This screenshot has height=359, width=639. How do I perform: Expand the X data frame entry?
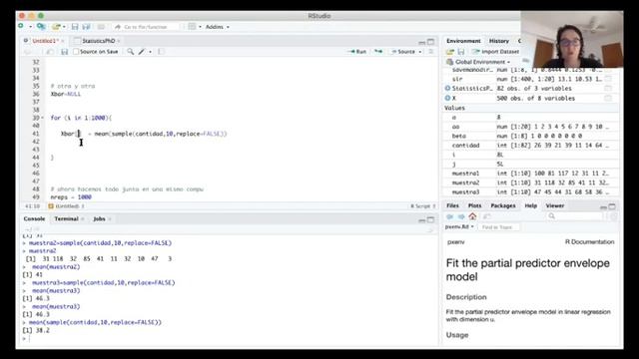(x=447, y=98)
